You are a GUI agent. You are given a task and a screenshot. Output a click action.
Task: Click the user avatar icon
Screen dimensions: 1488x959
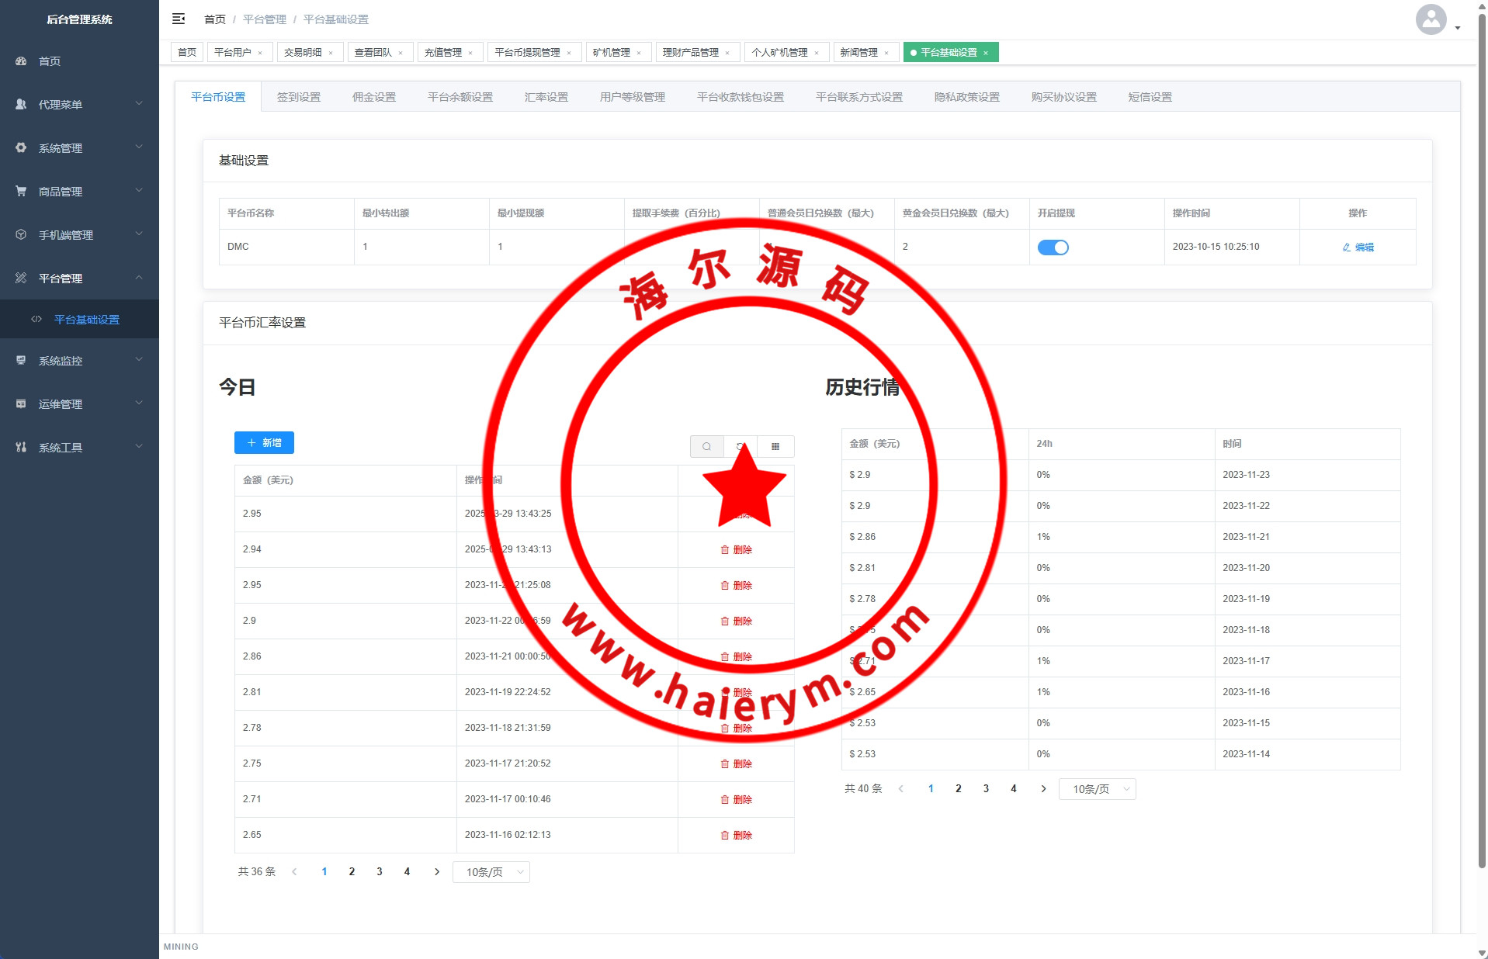(x=1431, y=19)
